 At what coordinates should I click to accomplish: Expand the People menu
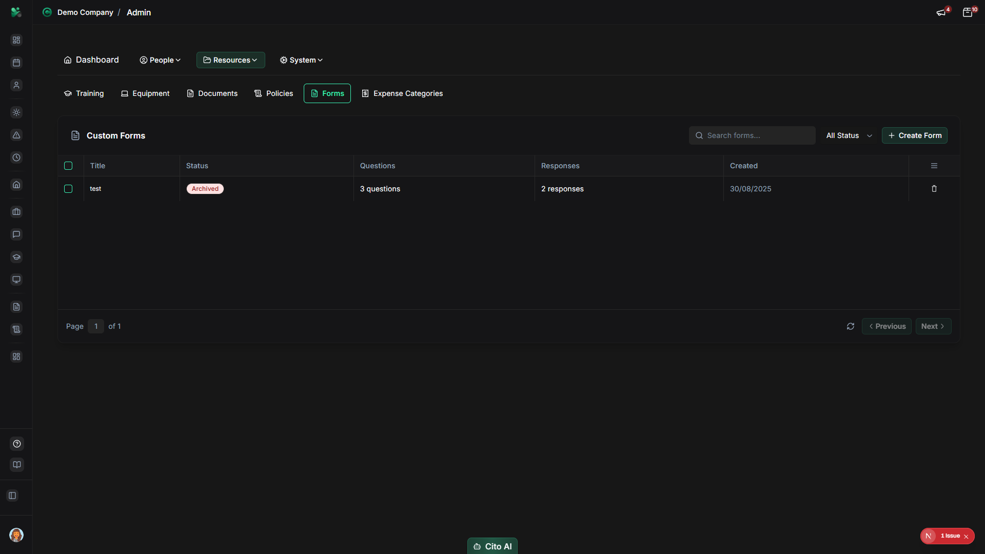(160, 60)
